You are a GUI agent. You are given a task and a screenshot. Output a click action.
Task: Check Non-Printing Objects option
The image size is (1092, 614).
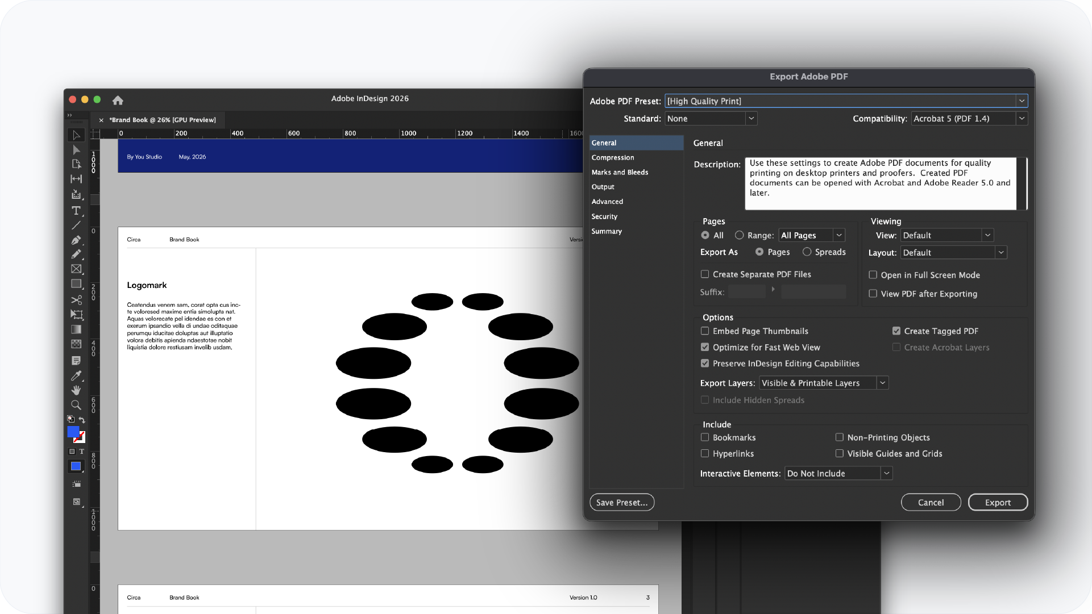pyautogui.click(x=839, y=437)
